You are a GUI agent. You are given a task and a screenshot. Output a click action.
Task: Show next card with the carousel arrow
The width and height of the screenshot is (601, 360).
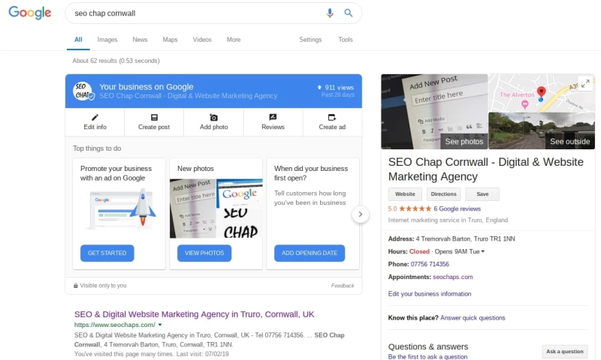coord(361,214)
